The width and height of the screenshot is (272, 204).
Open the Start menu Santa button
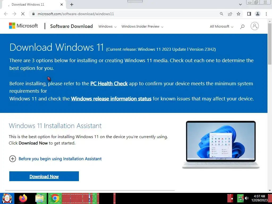pyautogui.click(x=7, y=198)
